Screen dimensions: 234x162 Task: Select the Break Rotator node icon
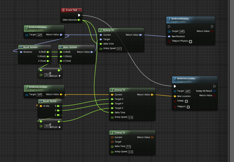point(21,47)
